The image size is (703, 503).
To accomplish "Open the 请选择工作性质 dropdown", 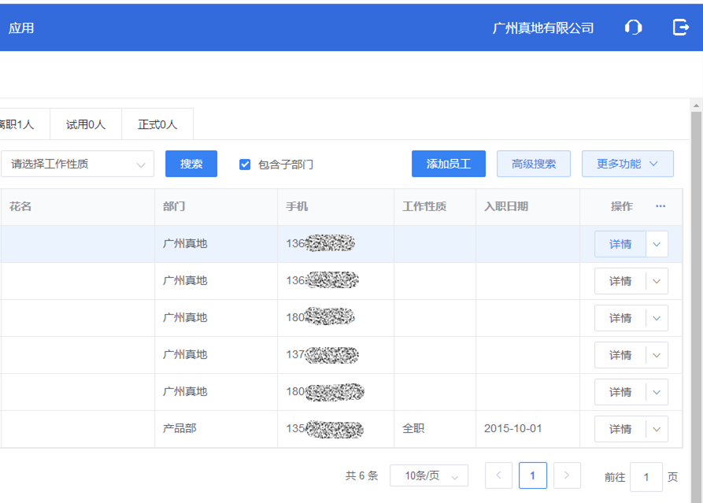I will pos(77,164).
